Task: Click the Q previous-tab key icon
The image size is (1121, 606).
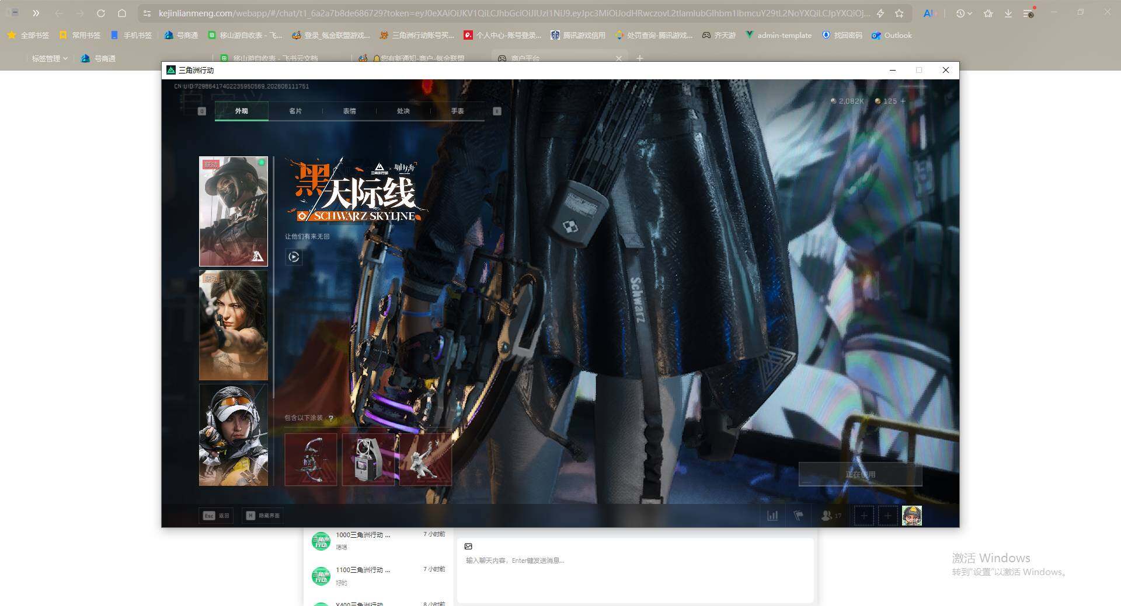Action: (202, 111)
